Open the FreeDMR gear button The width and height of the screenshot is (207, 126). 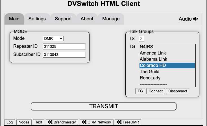point(128,122)
